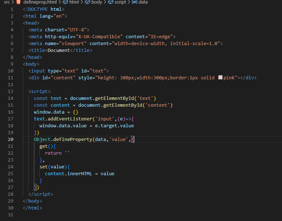The height and width of the screenshot is (221, 282).
Task: Click the variable icon before data breadcrumb
Action: point(135,2)
